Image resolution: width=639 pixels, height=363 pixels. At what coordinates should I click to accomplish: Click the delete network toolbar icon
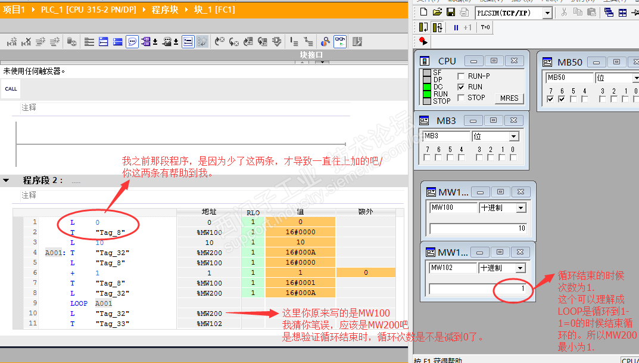(x=26, y=42)
